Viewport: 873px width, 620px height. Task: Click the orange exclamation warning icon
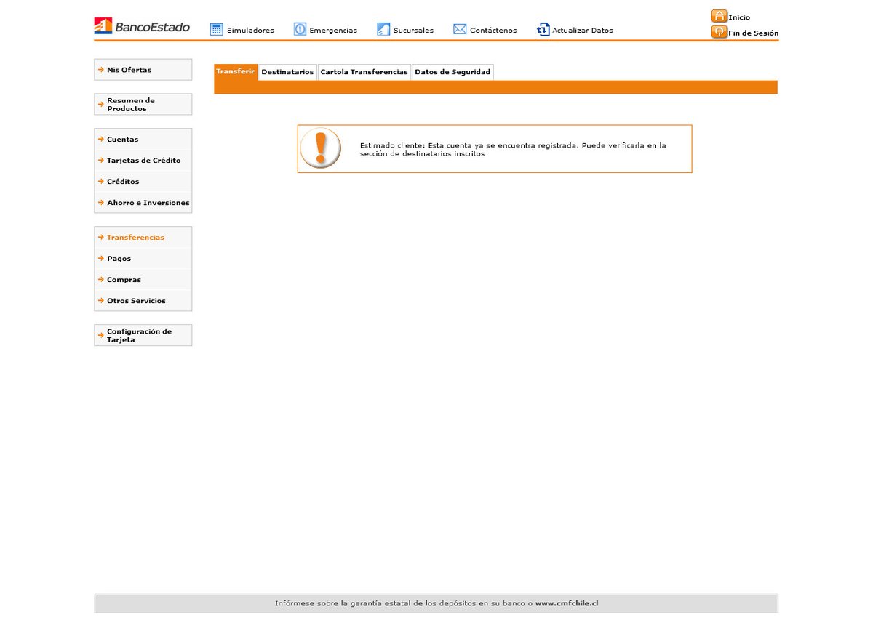[320, 148]
